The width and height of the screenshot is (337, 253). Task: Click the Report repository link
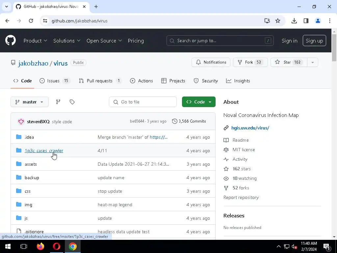(241, 198)
